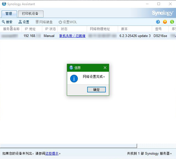
Task: Show about info via green i icon
Action: tap(172, 22)
